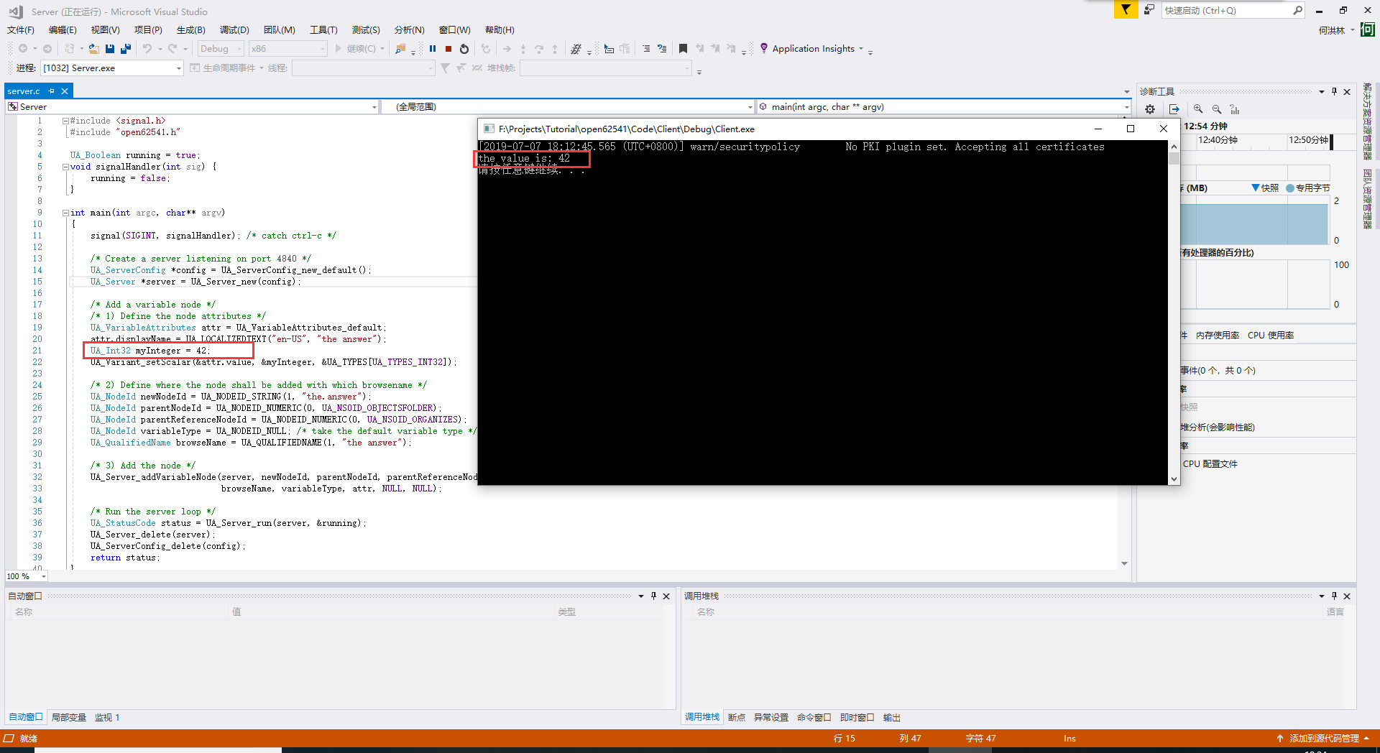
Task: Open the 生成(B) menu
Action: pos(191,30)
